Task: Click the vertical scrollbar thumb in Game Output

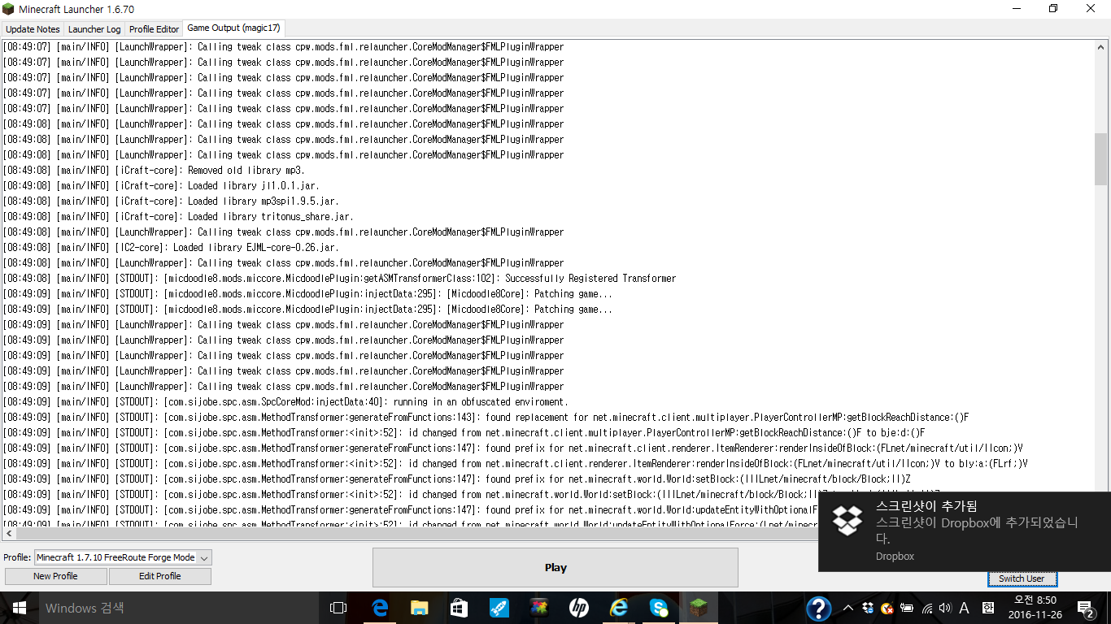Action: click(x=1101, y=158)
